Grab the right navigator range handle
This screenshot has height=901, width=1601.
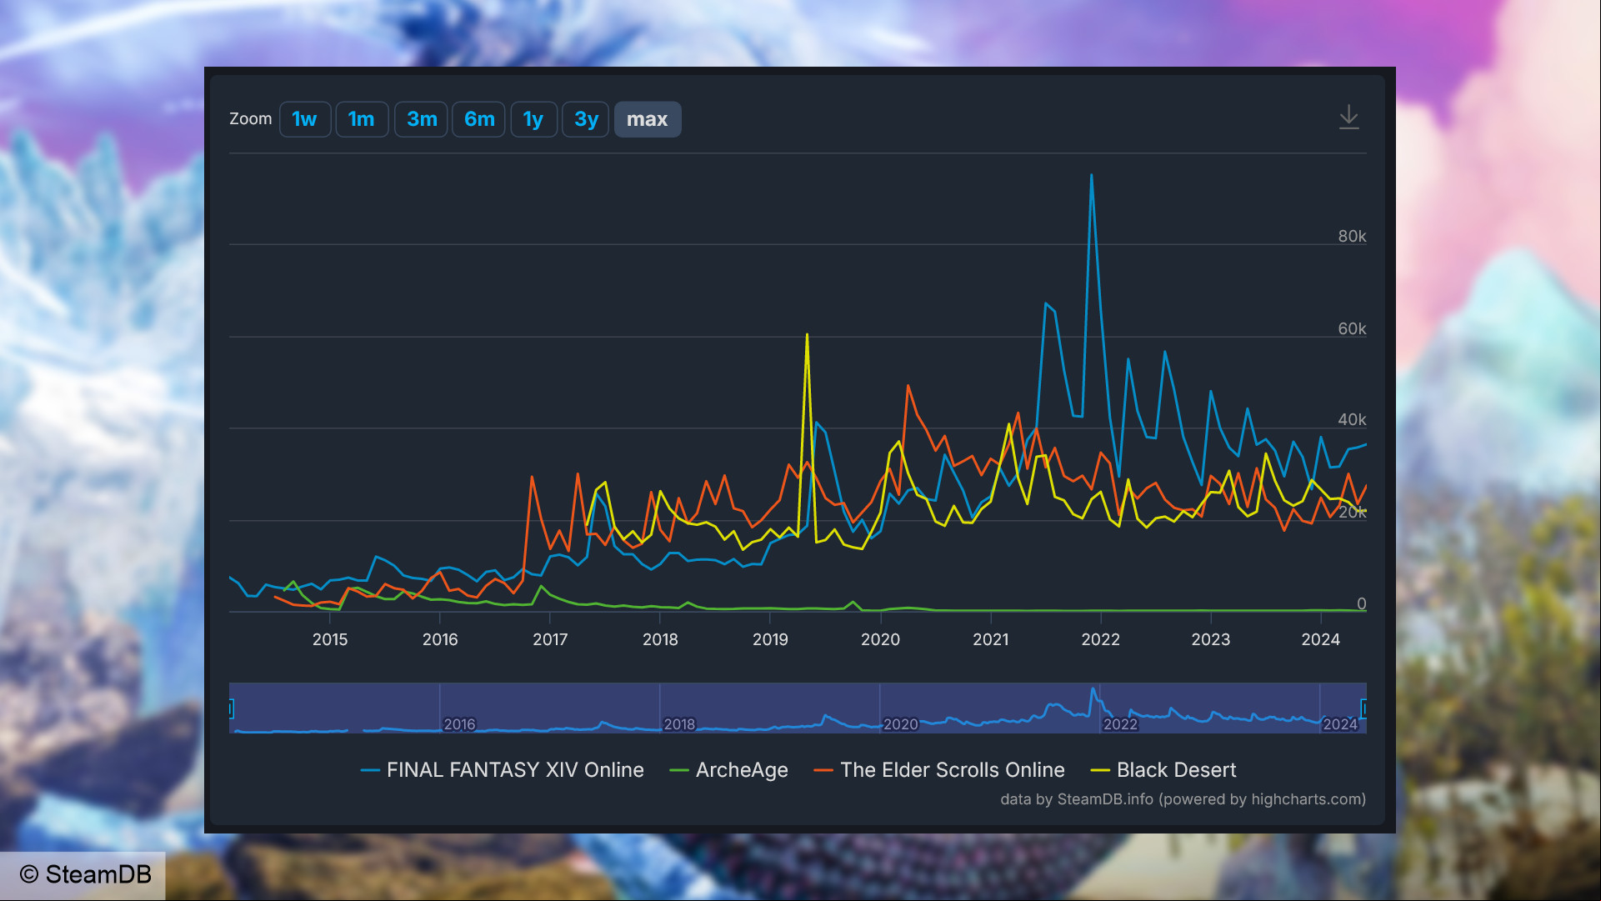pos(1364,708)
